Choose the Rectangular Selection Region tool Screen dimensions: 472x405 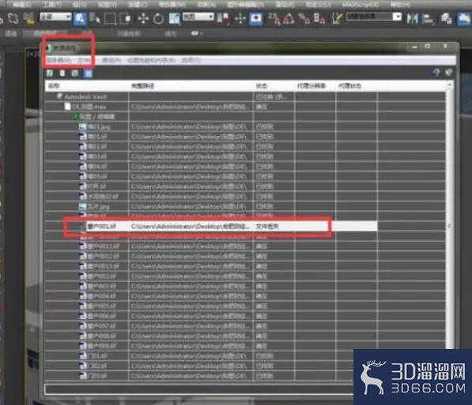pos(110,19)
